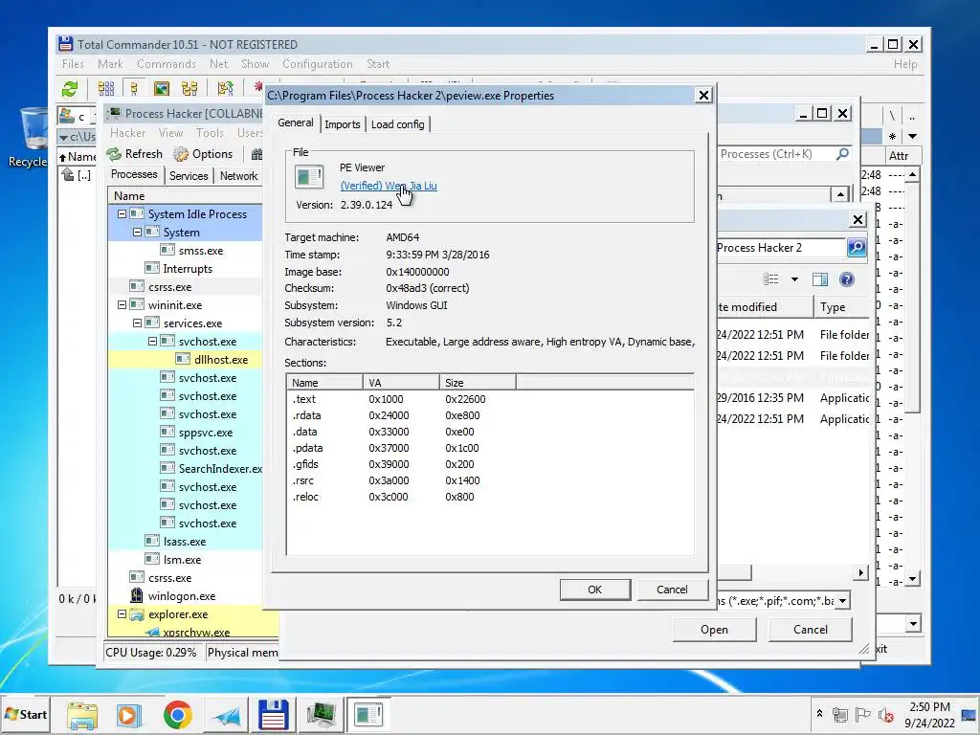Select the .rsrc section row

click(490, 480)
